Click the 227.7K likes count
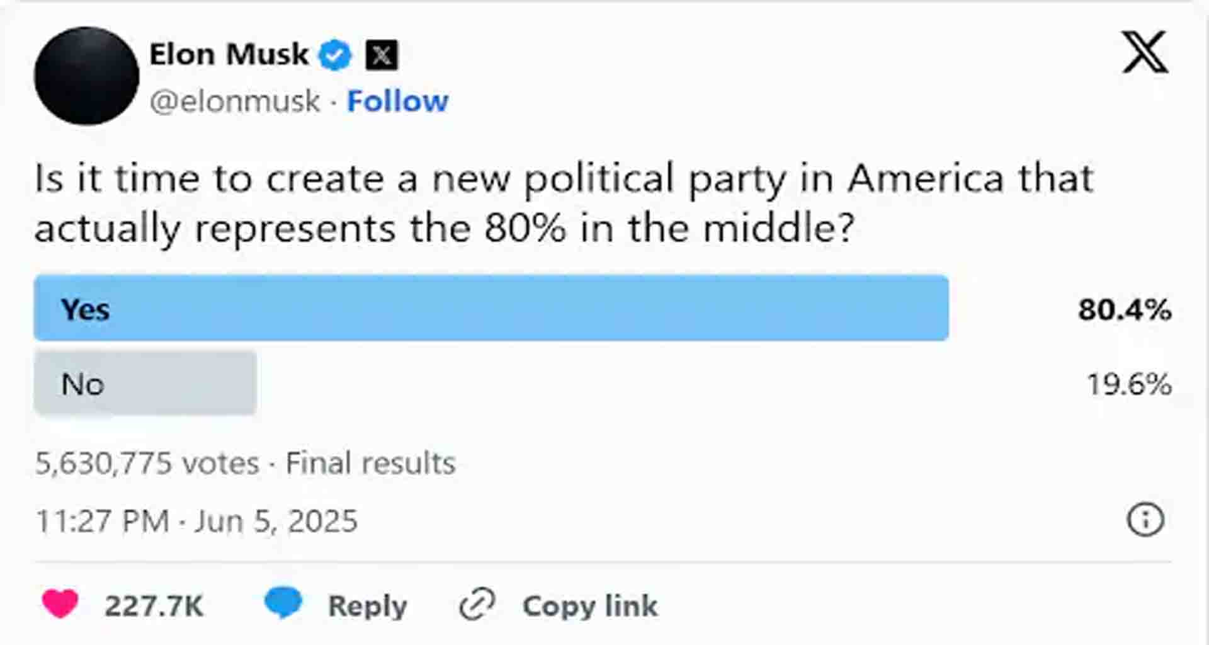 click(x=154, y=606)
